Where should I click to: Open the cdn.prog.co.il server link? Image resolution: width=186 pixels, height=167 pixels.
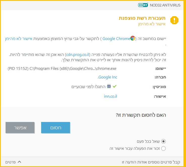click(77, 55)
